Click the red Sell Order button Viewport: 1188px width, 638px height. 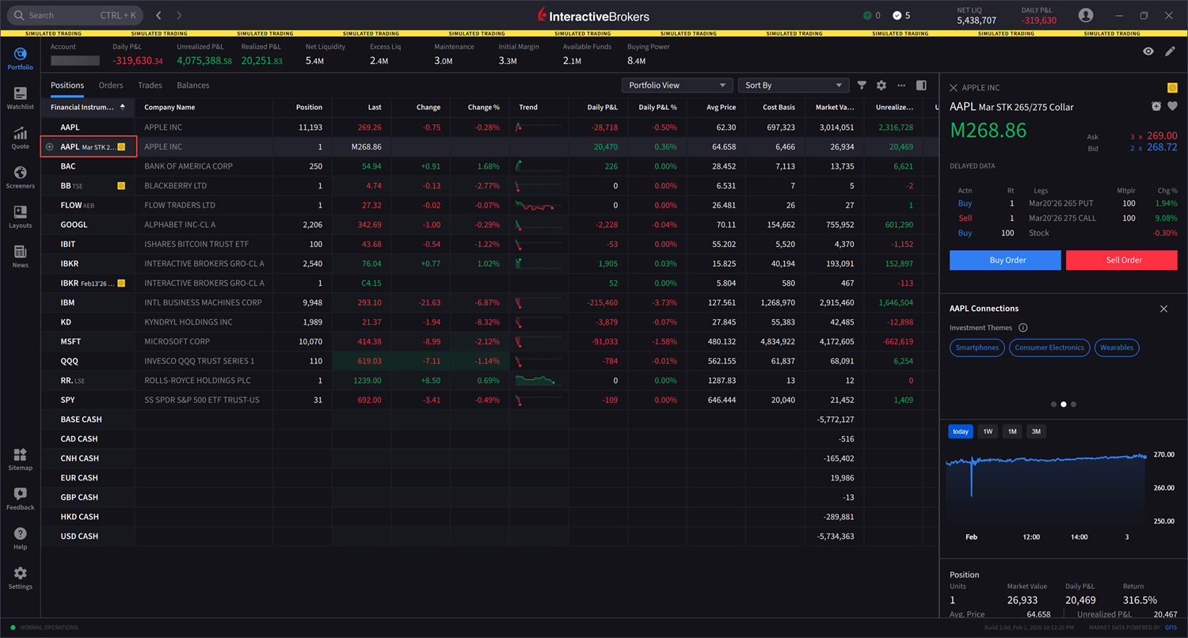(1121, 260)
